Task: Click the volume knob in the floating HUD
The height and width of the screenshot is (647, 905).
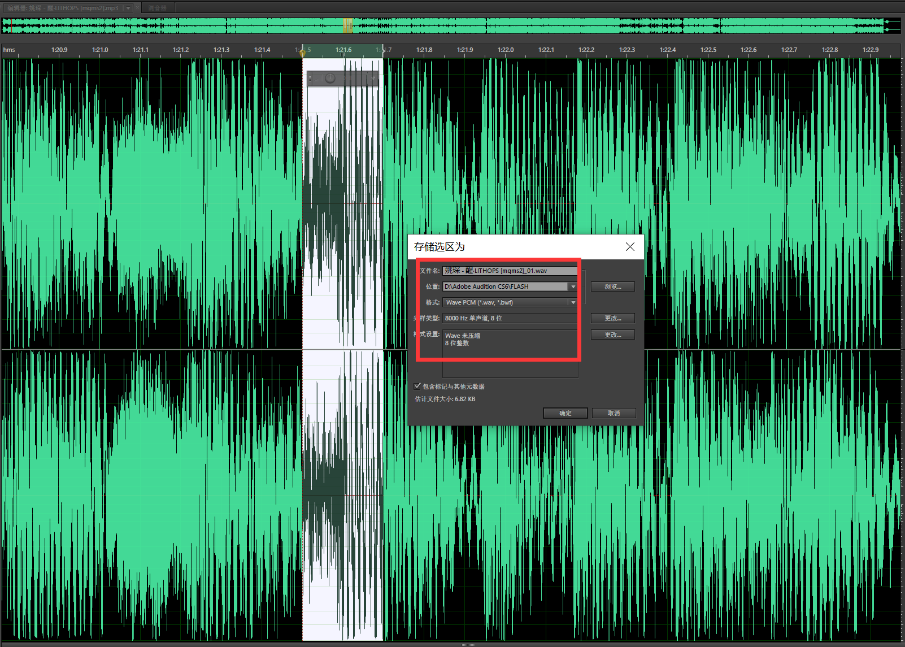Action: [x=330, y=79]
